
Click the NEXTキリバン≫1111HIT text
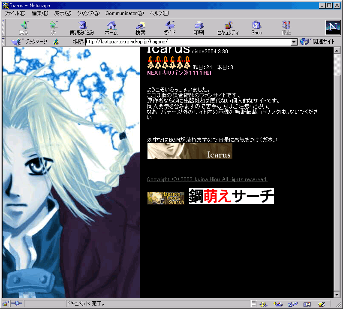(180, 73)
